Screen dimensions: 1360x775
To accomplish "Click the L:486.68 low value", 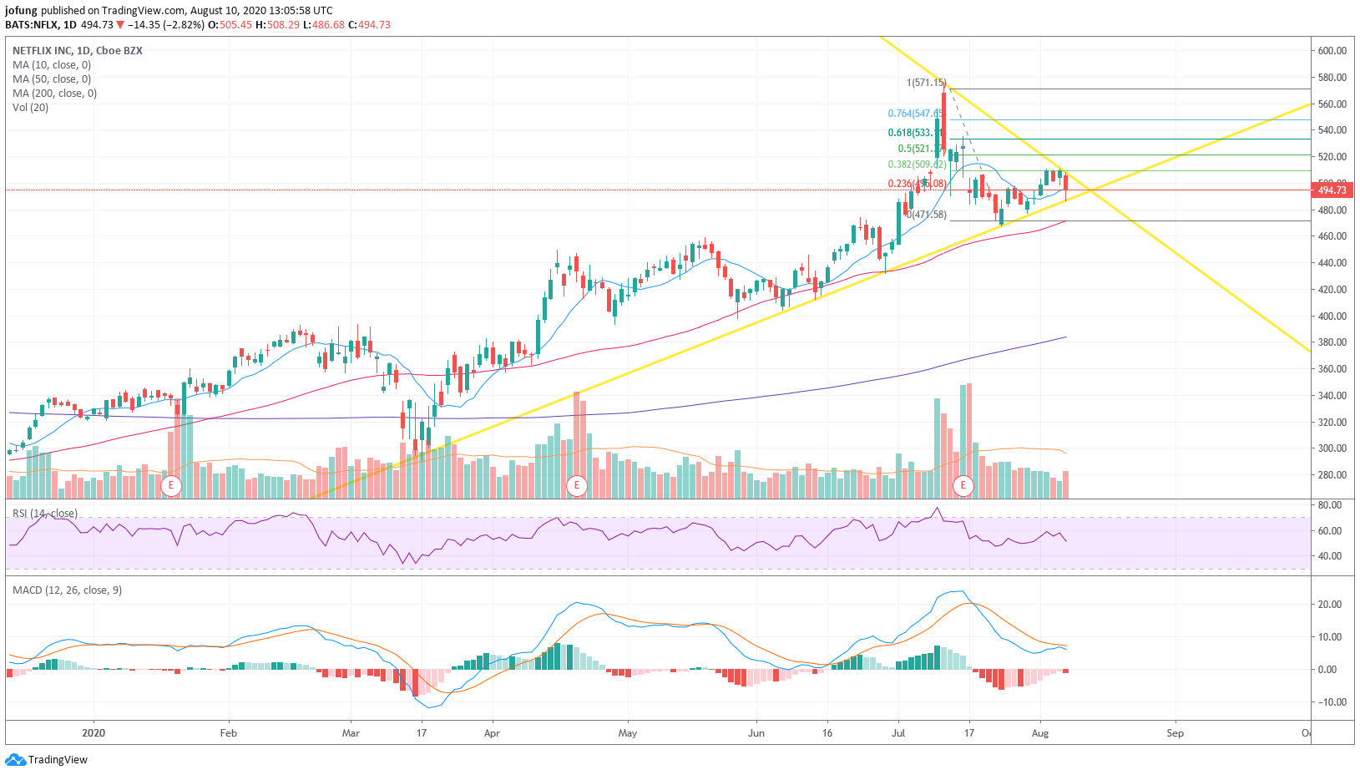I will [x=323, y=25].
